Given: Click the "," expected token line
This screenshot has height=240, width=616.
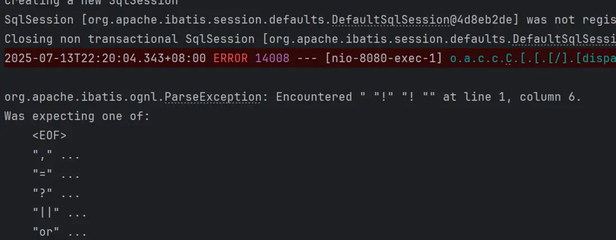Looking at the screenshot, I should 56,155.
